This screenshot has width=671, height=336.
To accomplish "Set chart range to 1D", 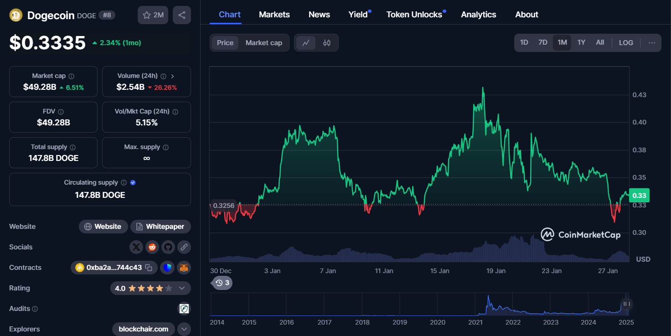I will [x=524, y=42].
